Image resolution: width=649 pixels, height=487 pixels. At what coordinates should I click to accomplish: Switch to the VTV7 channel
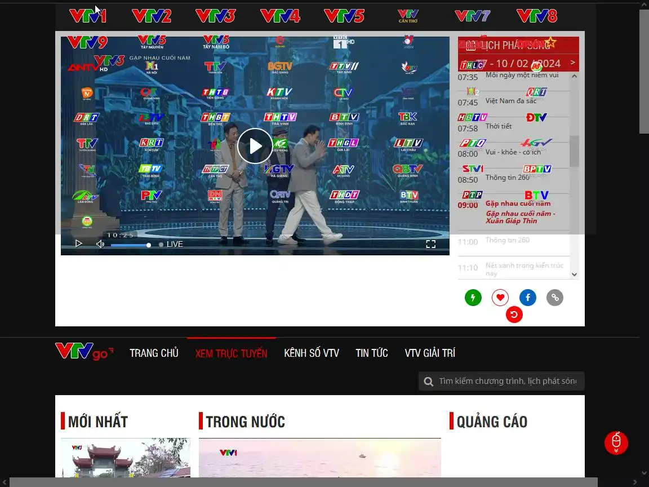(472, 16)
